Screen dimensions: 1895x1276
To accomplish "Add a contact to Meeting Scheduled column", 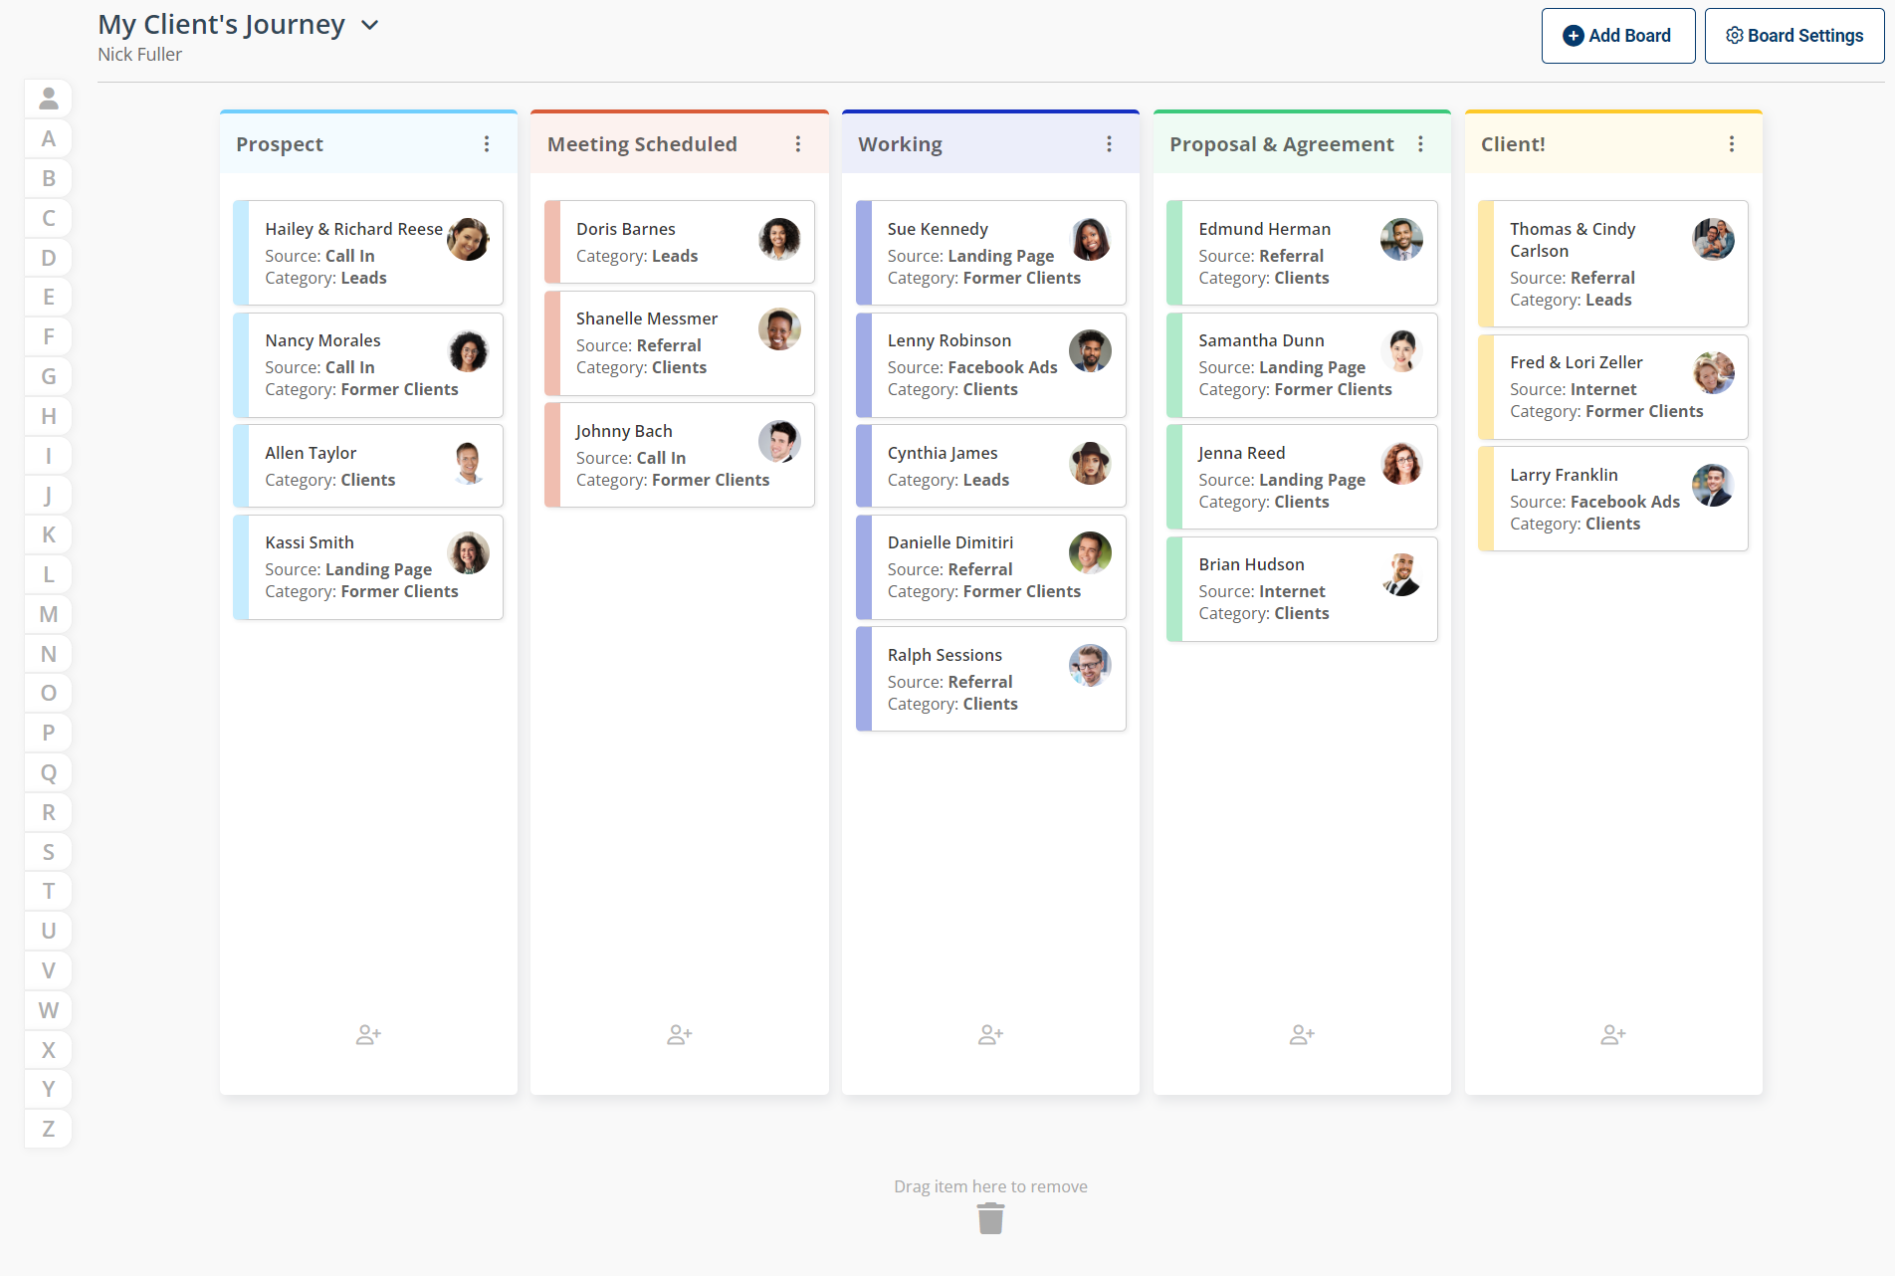I will [x=680, y=1035].
